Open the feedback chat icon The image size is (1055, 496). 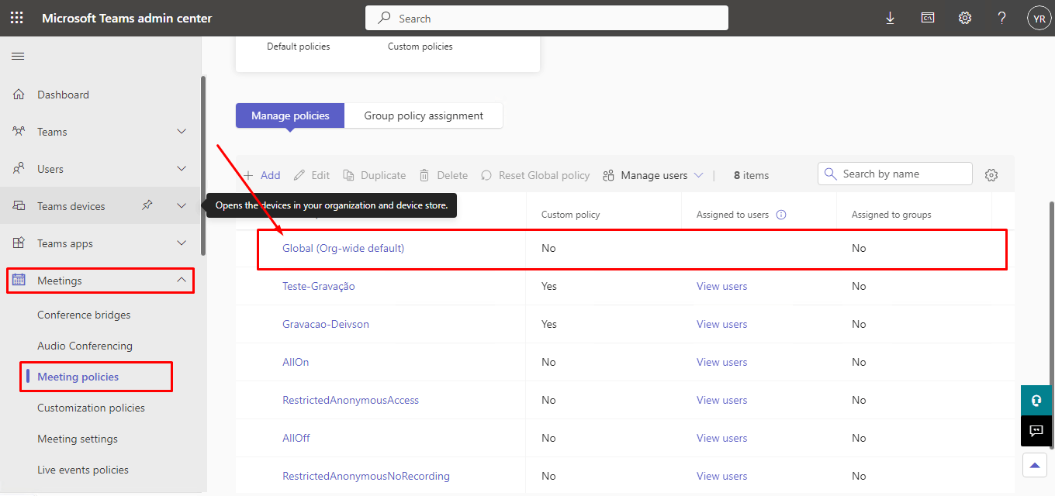(x=1036, y=430)
